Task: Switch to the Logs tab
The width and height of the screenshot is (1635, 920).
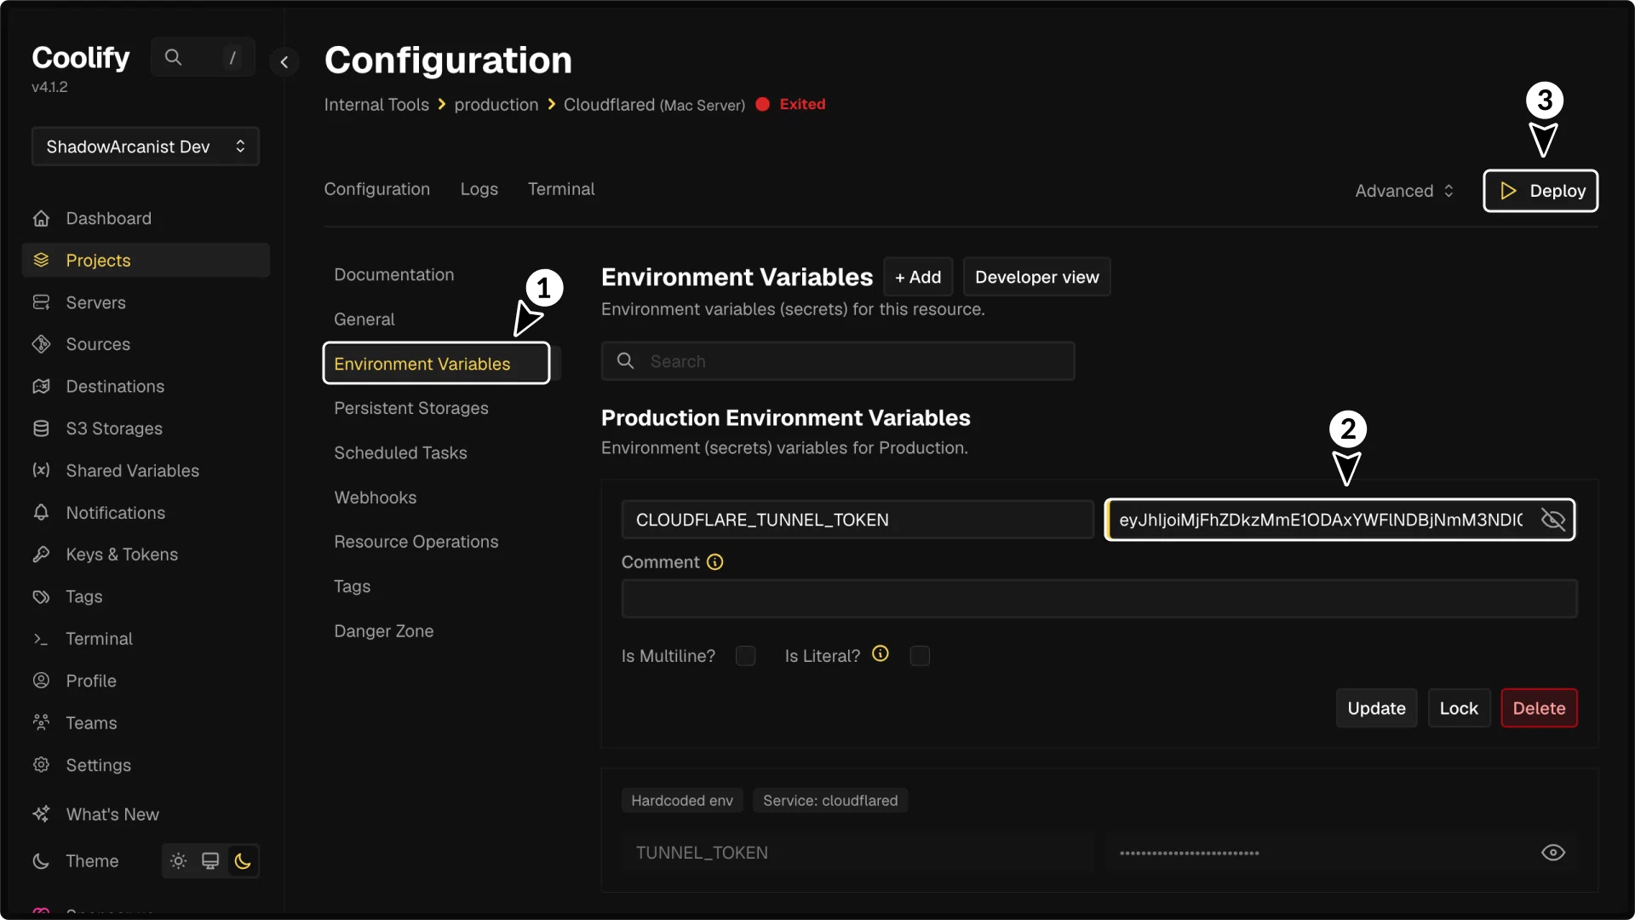Action: (x=479, y=189)
